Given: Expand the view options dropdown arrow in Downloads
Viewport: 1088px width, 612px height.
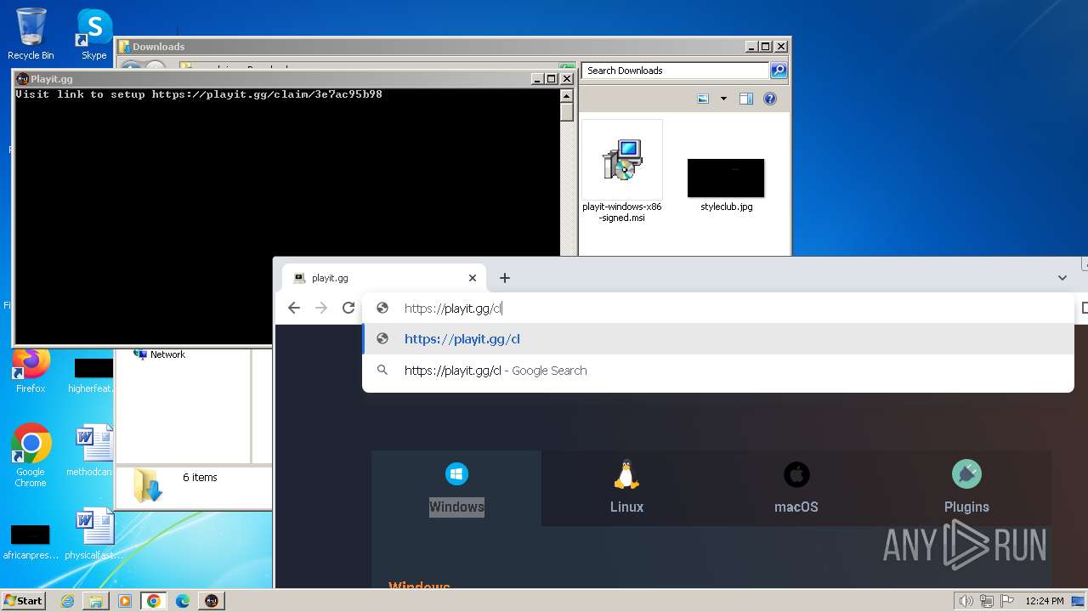Looking at the screenshot, I should [723, 99].
